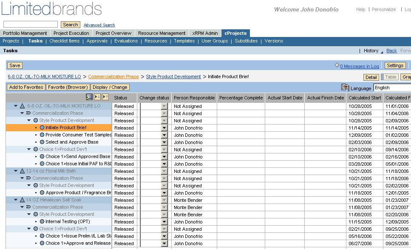Click the Help link at top right
This screenshot has height=249, width=411.
(x=361, y=9)
